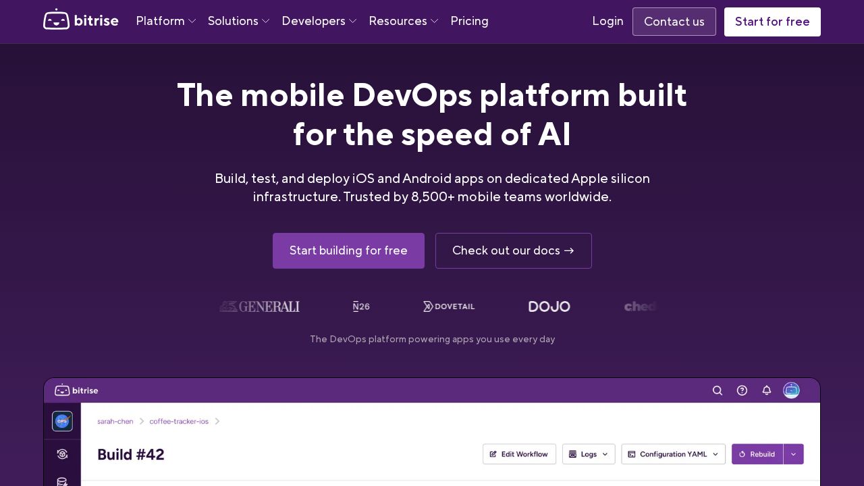Open the coffee-tracker-ios breadcrumb link
This screenshot has height=486, width=864.
click(x=179, y=421)
